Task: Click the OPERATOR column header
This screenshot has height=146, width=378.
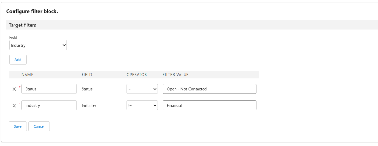Action: [137, 75]
